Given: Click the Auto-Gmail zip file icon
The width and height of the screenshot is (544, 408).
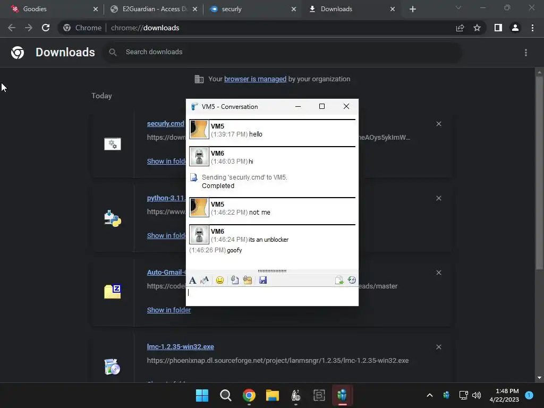Looking at the screenshot, I should 113,292.
